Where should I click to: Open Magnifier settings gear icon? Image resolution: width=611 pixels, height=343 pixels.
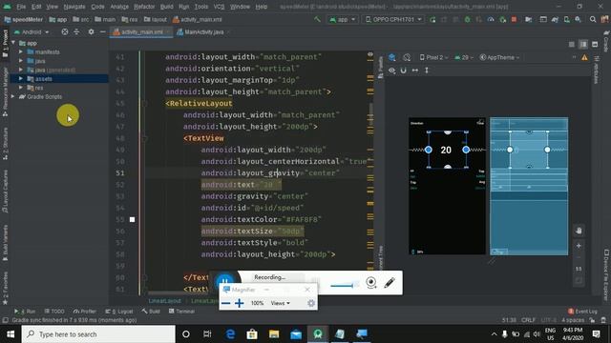tap(311, 303)
